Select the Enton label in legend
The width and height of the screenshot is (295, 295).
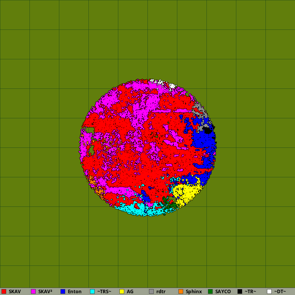(x=75, y=292)
